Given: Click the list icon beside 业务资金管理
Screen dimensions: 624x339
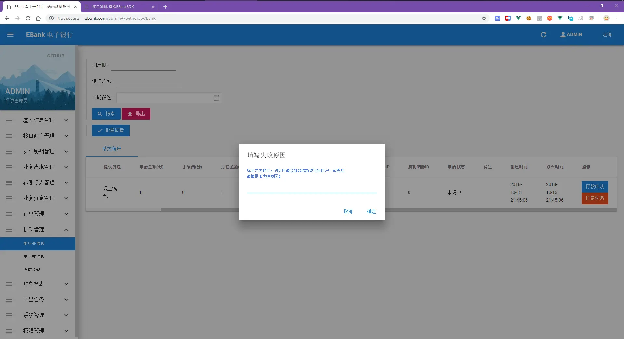Looking at the screenshot, I should pos(9,198).
